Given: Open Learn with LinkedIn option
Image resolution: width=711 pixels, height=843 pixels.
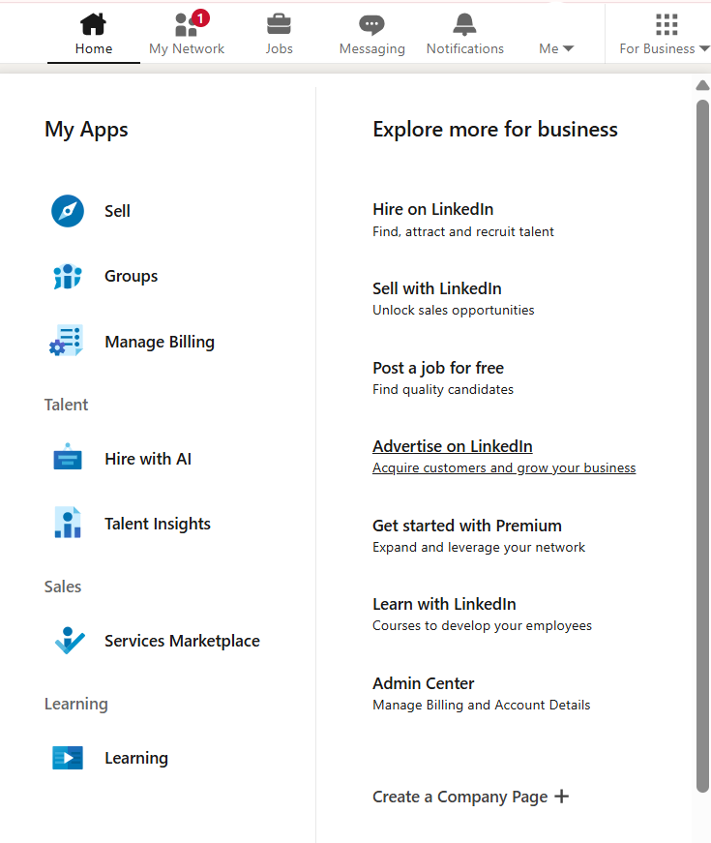Looking at the screenshot, I should coord(444,604).
